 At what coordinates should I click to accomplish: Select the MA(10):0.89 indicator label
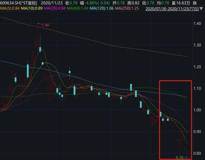coord(32,9)
